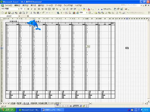Switch to the 得点表 sheet tab

click(x=26, y=104)
